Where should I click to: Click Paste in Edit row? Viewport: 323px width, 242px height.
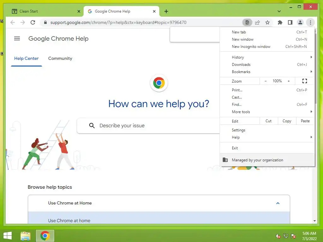point(305,121)
